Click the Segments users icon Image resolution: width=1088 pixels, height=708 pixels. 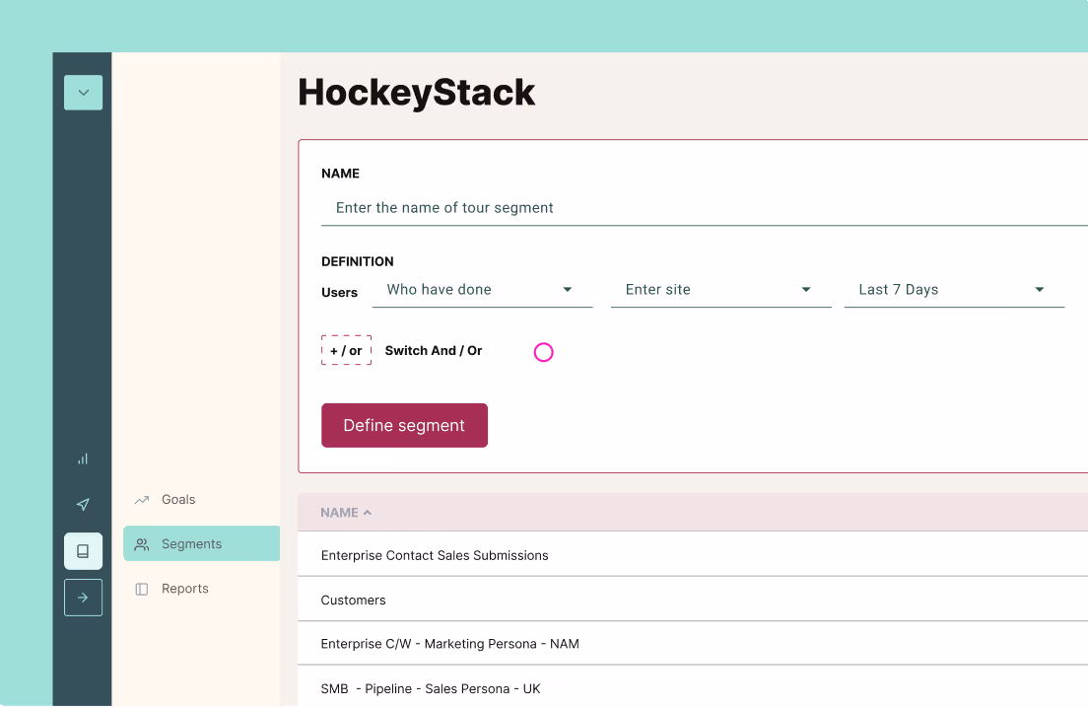(x=142, y=544)
